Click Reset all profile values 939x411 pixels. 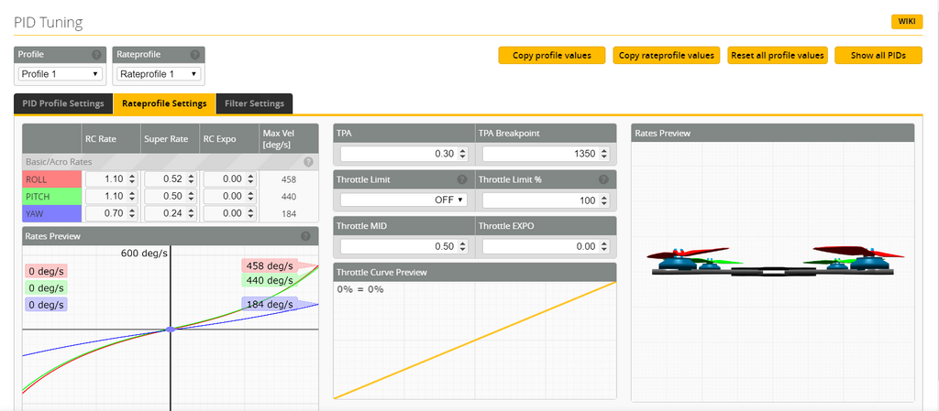coord(777,56)
